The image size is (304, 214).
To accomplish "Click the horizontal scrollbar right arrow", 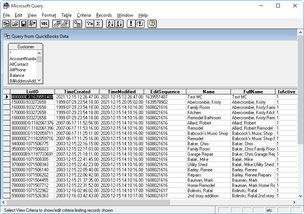I will pos(294,202).
